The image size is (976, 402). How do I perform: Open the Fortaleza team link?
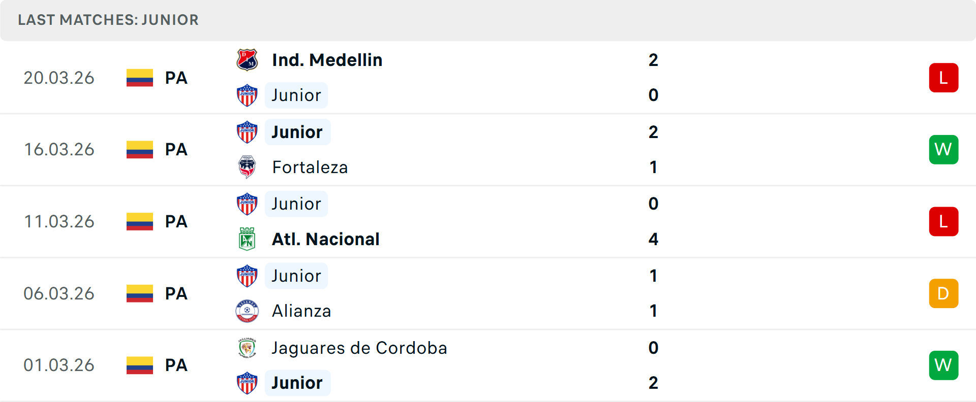(x=310, y=167)
